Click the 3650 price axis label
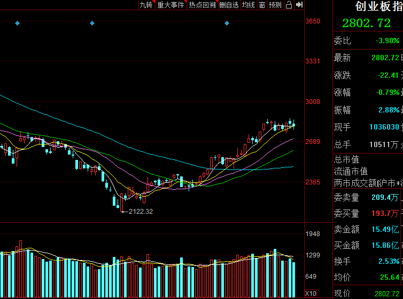Screen dimensions: 403x299 point(312,21)
